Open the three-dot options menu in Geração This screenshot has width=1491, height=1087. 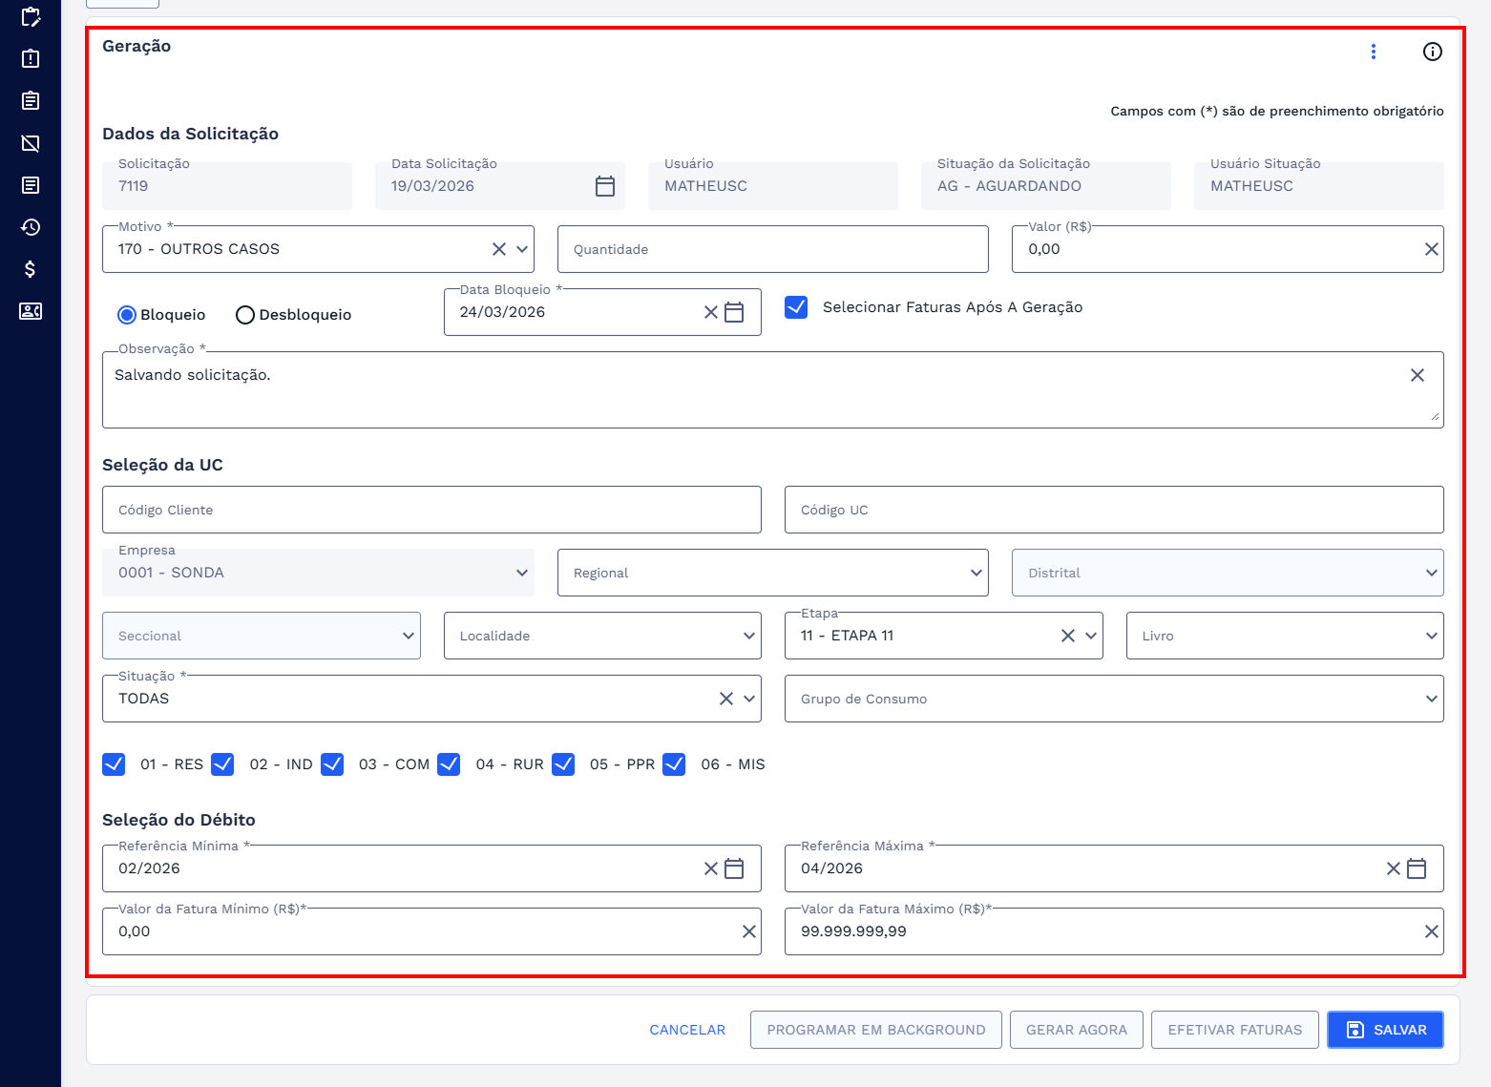click(1373, 52)
